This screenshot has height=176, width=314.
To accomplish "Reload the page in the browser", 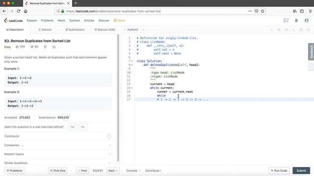I will (x=19, y=11).
